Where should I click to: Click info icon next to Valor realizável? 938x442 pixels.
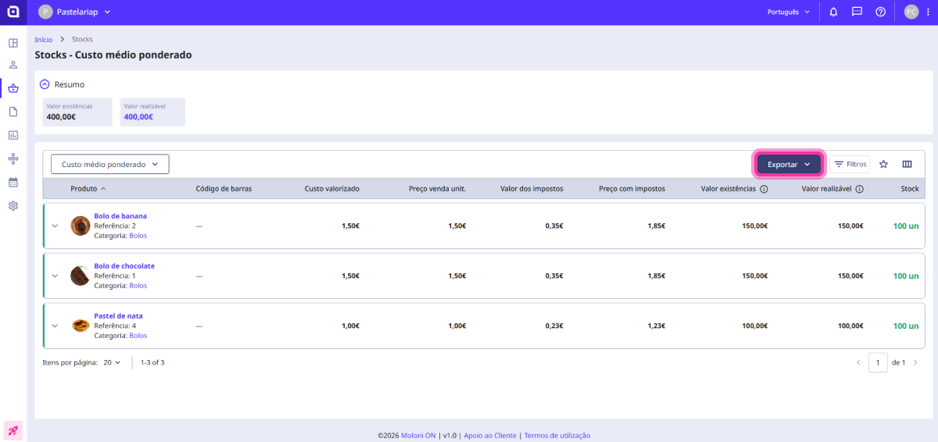coord(859,189)
